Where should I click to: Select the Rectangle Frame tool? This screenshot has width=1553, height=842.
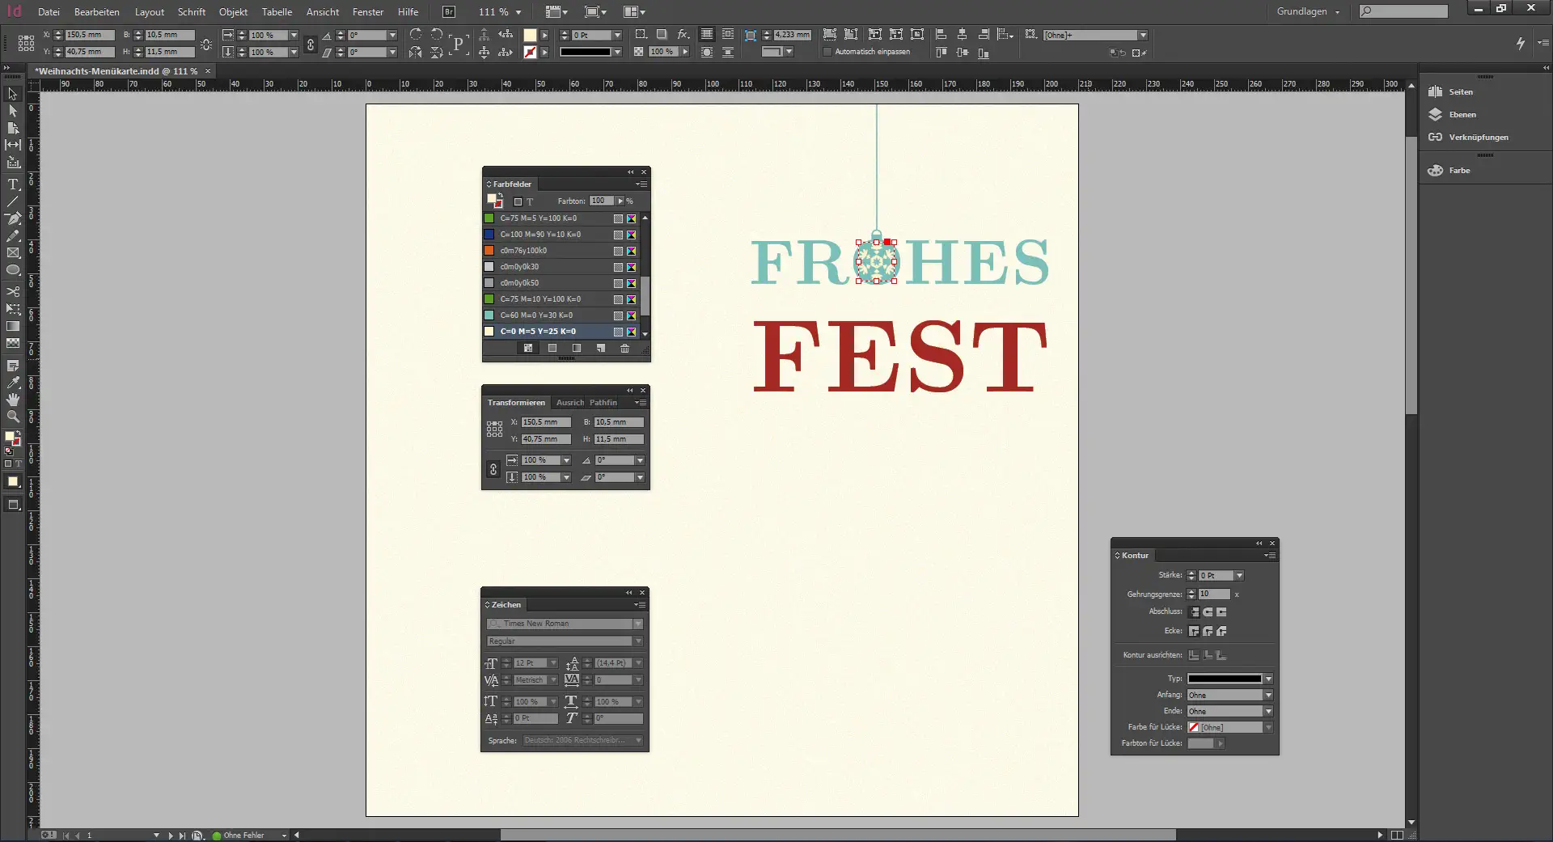coord(13,253)
